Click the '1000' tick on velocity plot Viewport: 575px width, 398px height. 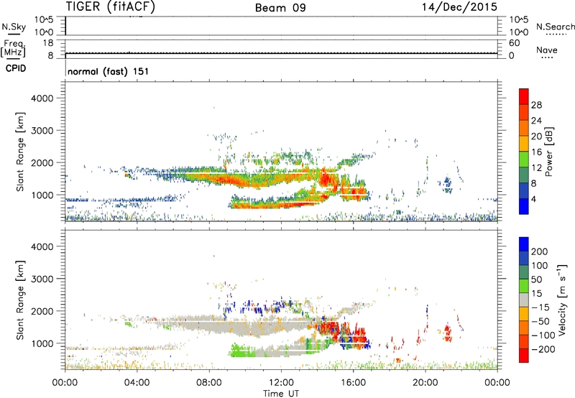click(x=42, y=343)
